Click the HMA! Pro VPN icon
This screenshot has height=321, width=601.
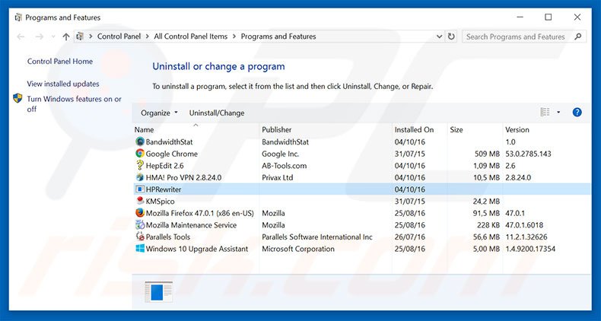(x=140, y=177)
